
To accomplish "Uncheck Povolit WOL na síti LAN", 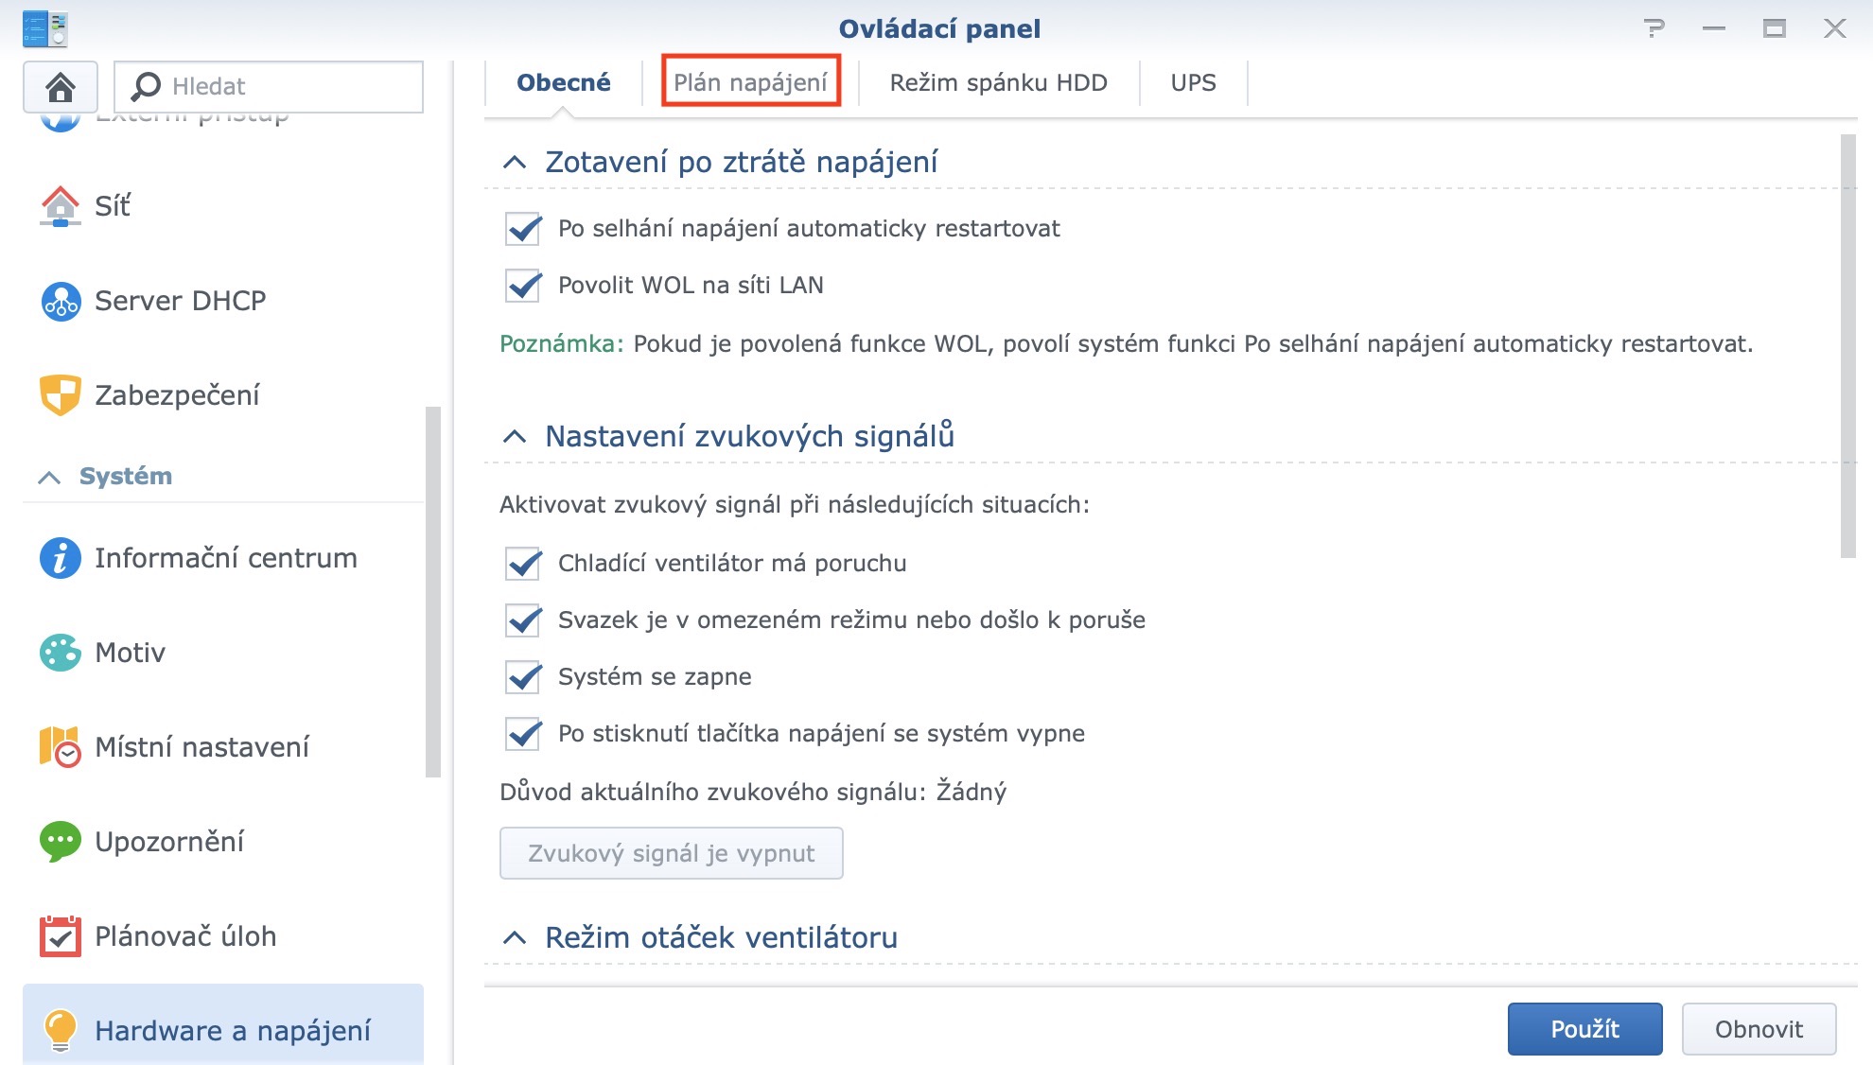I will pos(521,285).
